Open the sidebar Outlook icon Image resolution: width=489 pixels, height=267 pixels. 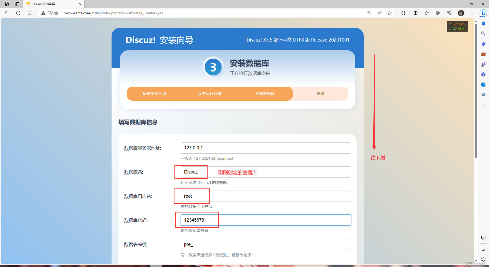click(x=483, y=85)
